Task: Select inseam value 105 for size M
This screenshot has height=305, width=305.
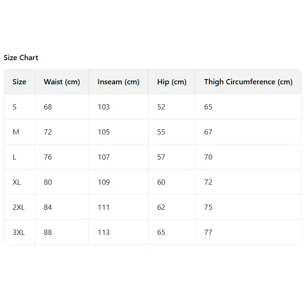Action: tap(104, 132)
